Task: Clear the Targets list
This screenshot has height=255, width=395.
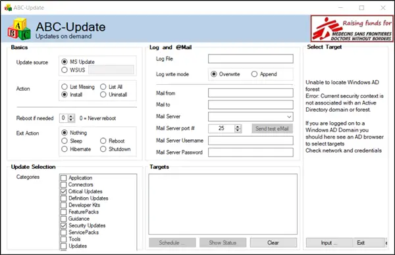Action: tap(273, 243)
